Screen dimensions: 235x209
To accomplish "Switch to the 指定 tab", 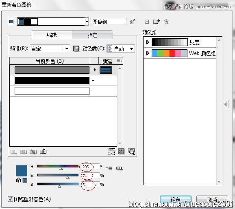I will pyautogui.click(x=92, y=35).
